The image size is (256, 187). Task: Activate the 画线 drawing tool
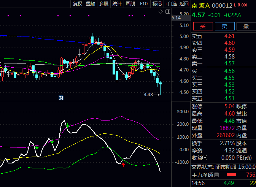click(x=130, y=3)
